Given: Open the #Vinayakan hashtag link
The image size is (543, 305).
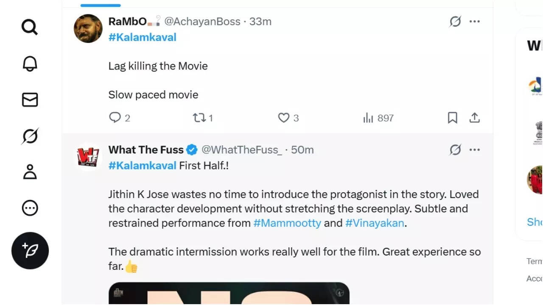Looking at the screenshot, I should point(375,223).
